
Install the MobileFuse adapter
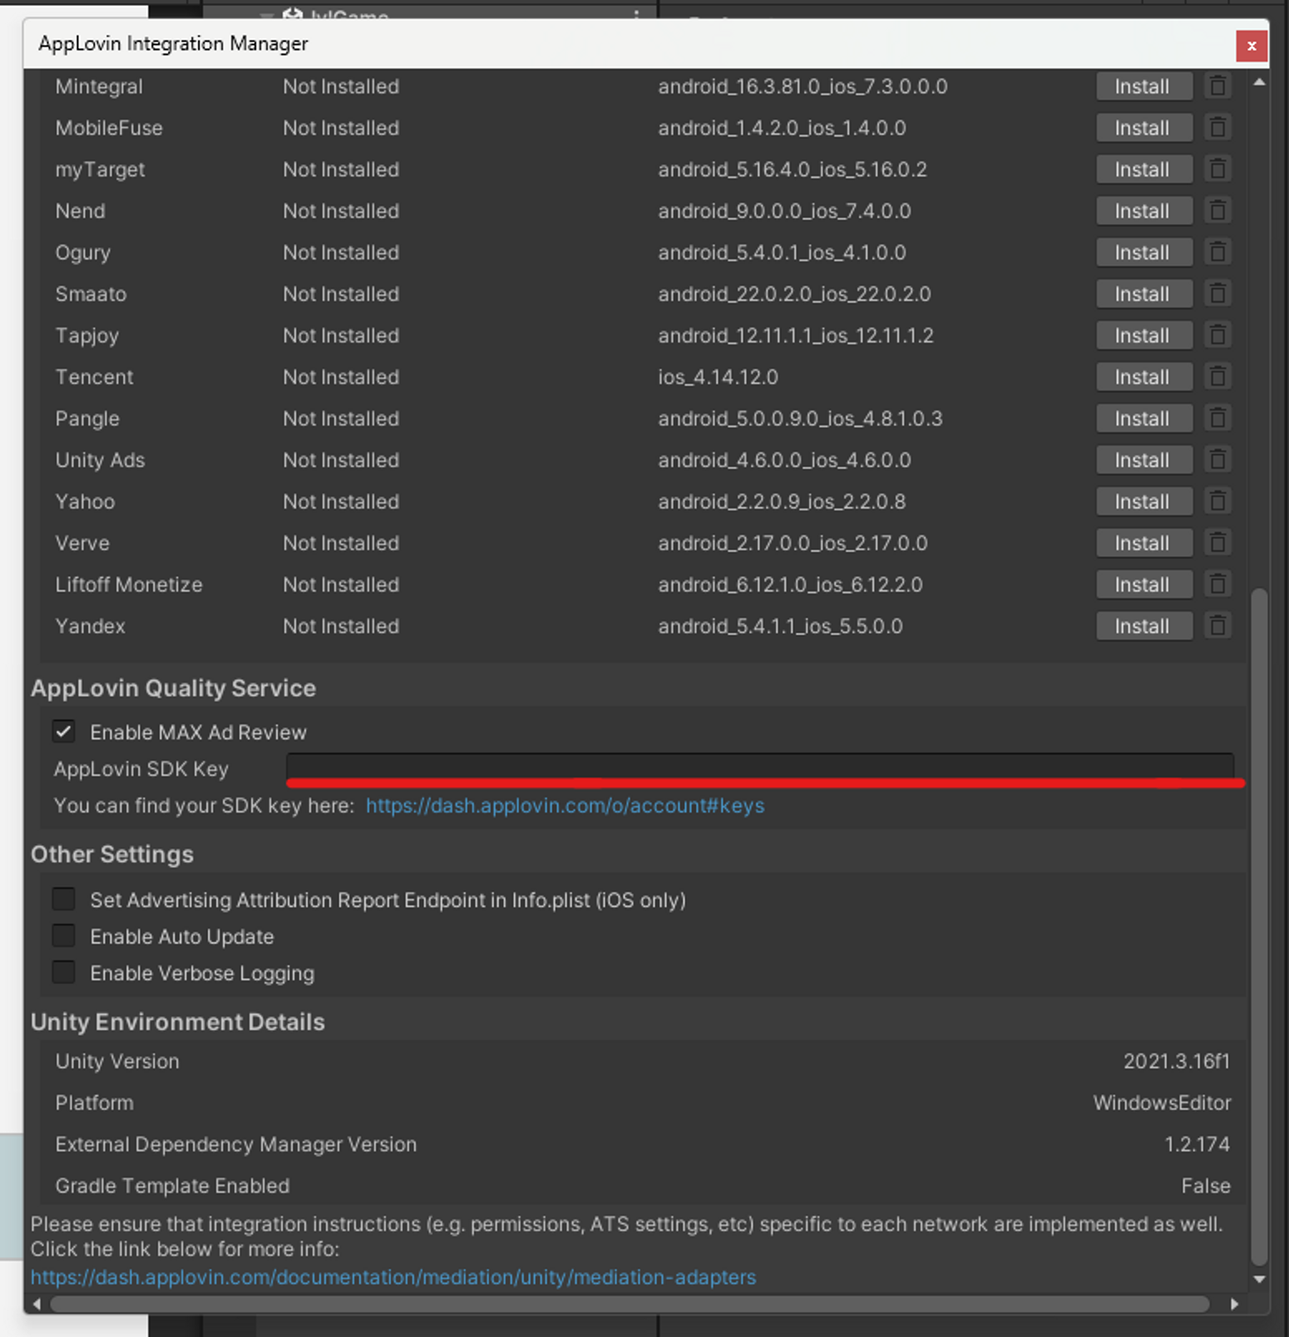[x=1144, y=128]
